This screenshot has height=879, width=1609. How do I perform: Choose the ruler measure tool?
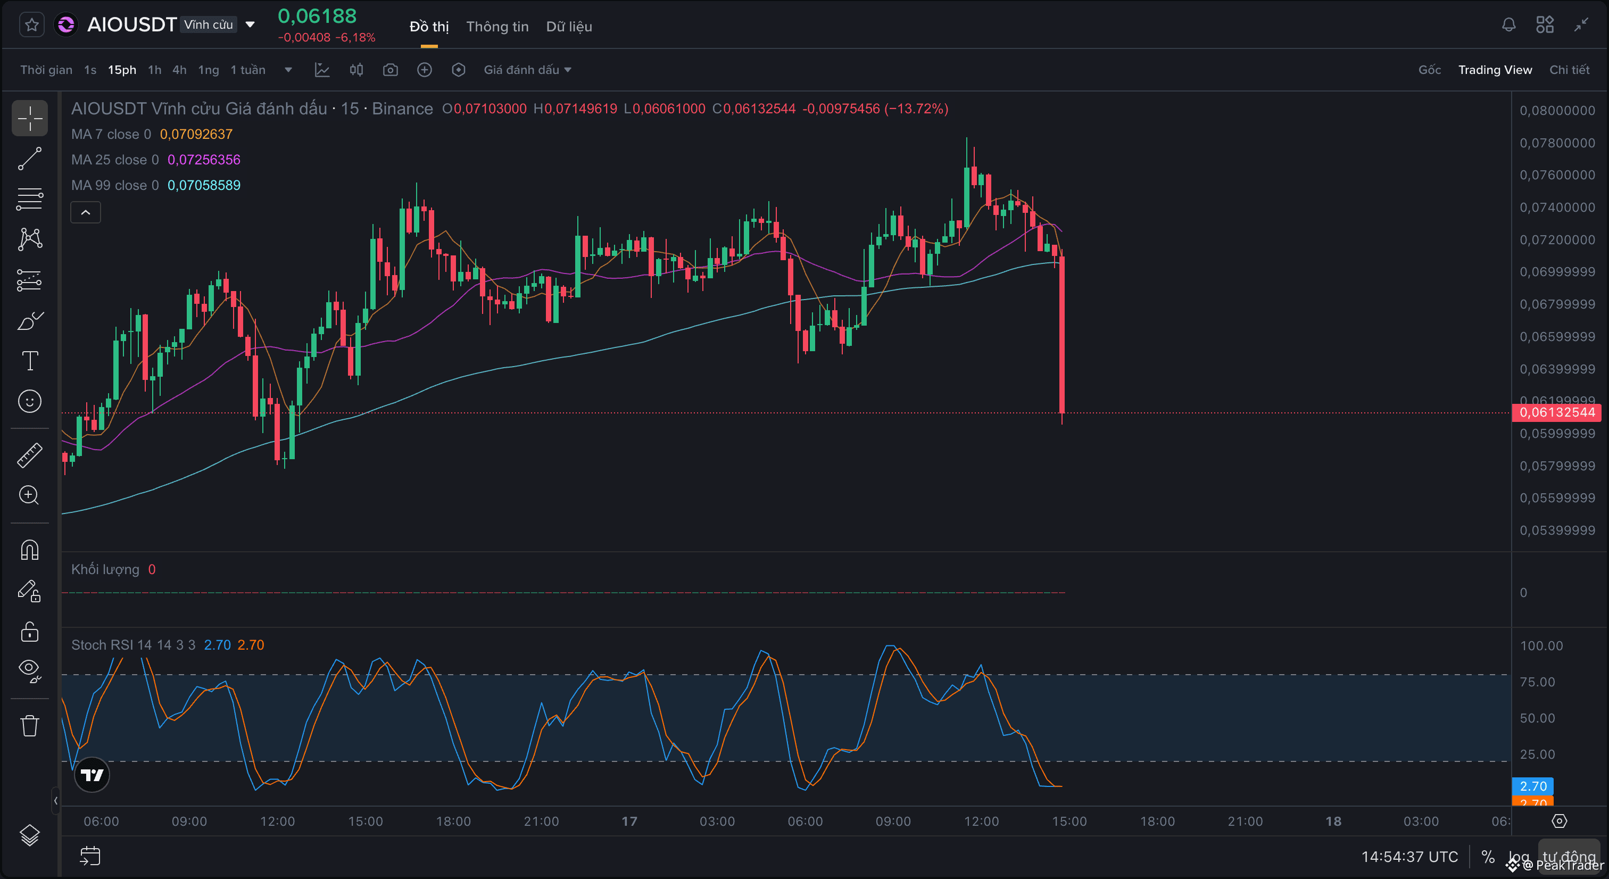point(29,455)
